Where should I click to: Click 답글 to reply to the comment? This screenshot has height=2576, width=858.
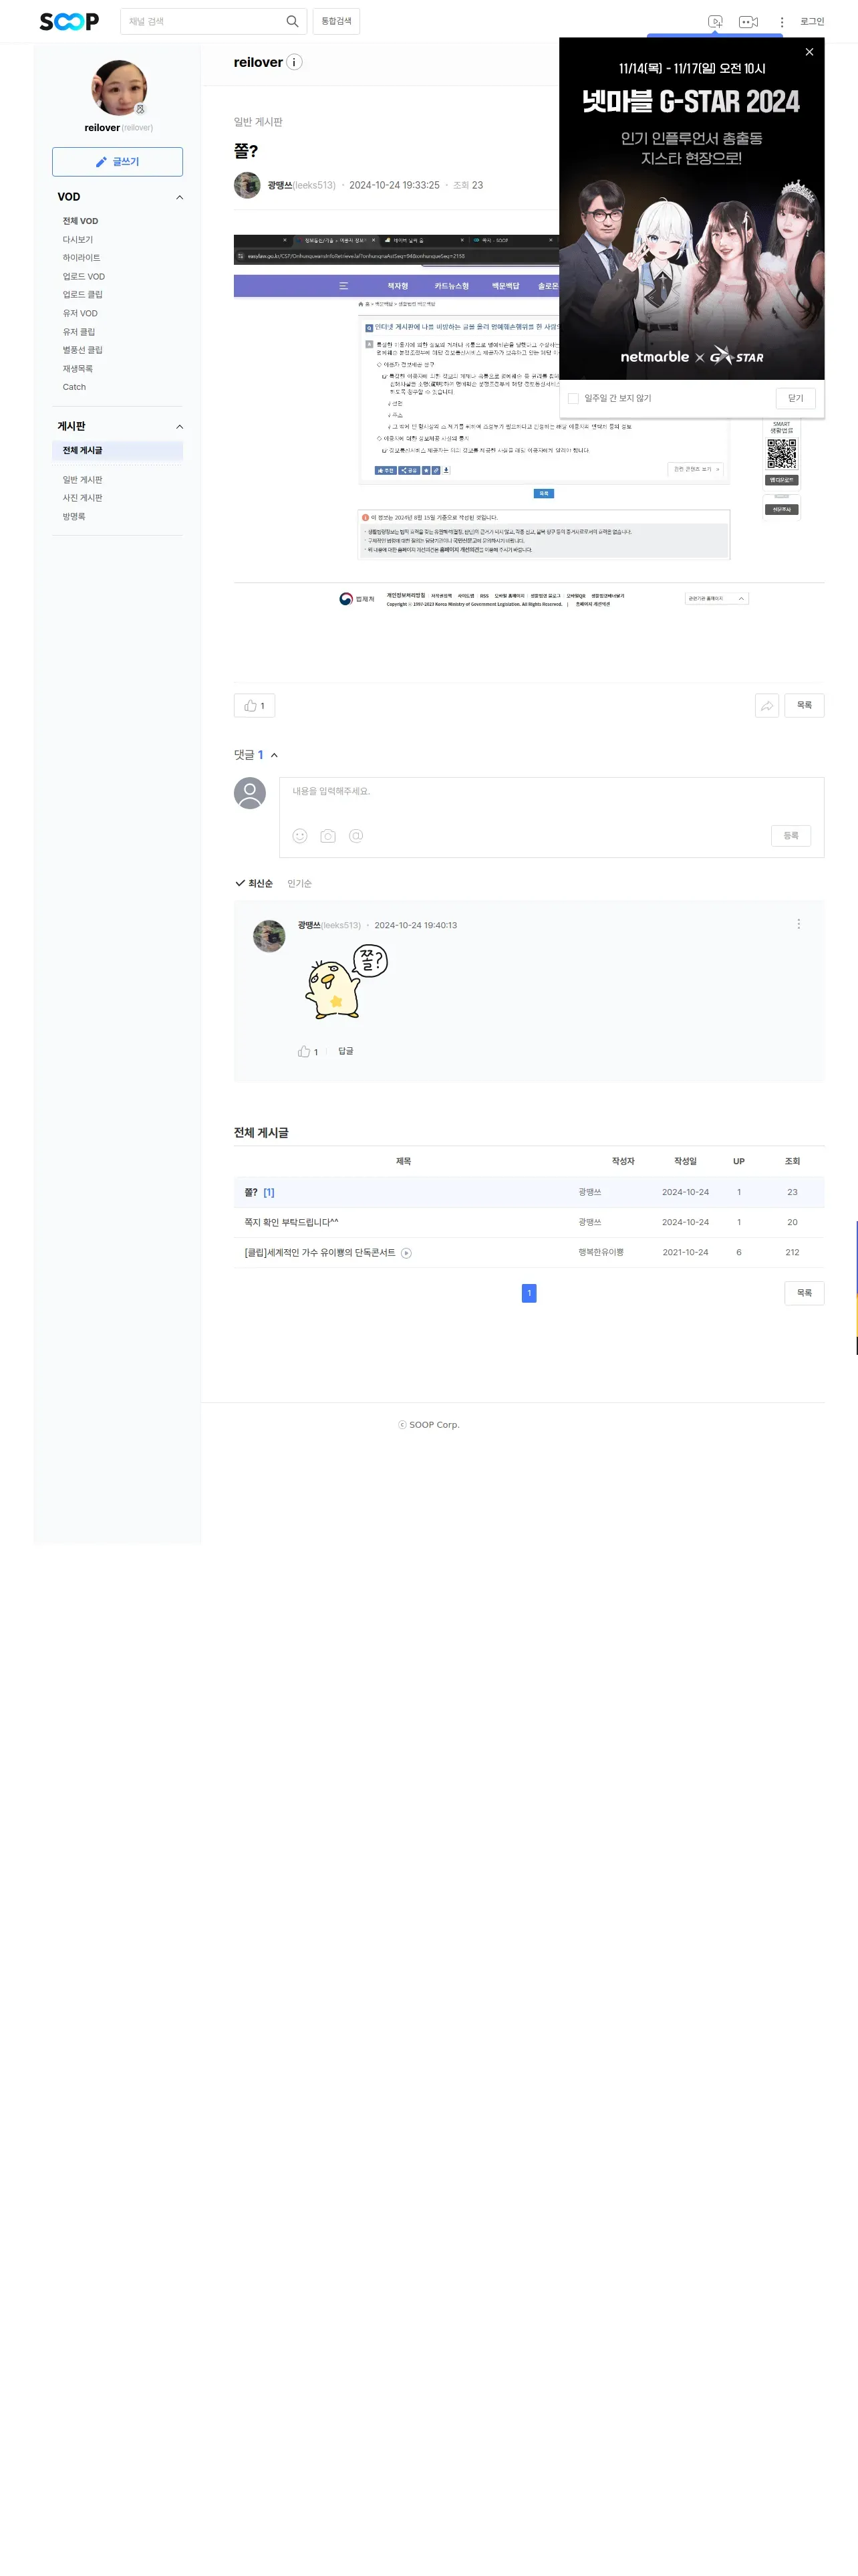(345, 1051)
